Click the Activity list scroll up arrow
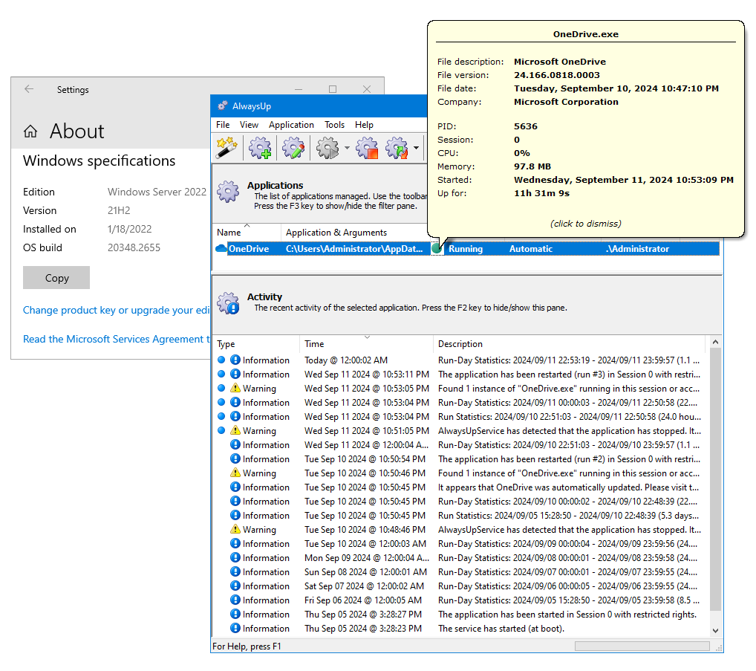Viewport: 756px width, 671px height. [715, 342]
